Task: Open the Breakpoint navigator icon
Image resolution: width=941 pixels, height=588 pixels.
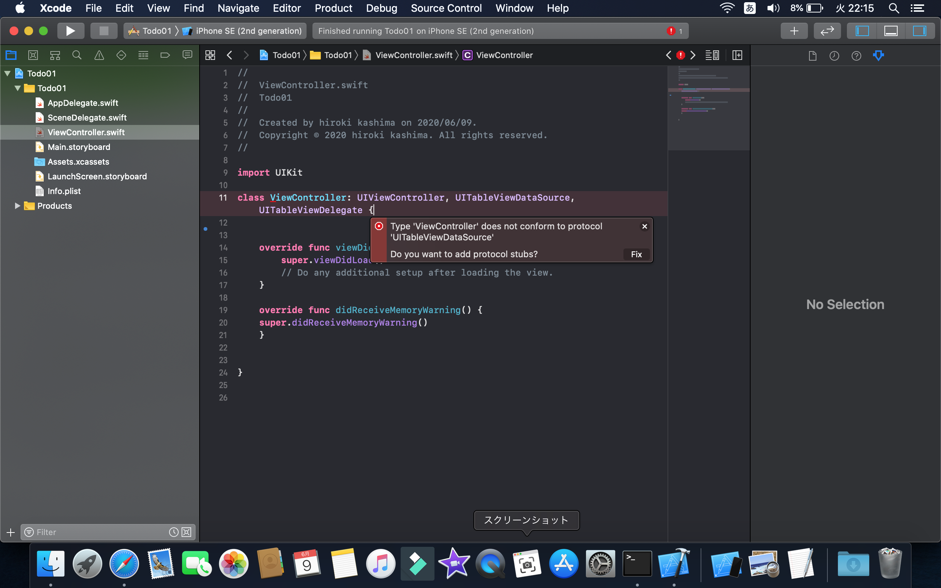Action: 165,55
